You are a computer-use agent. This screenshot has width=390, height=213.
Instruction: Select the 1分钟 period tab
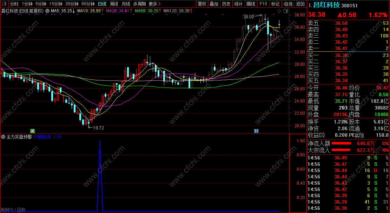click(x=27, y=4)
